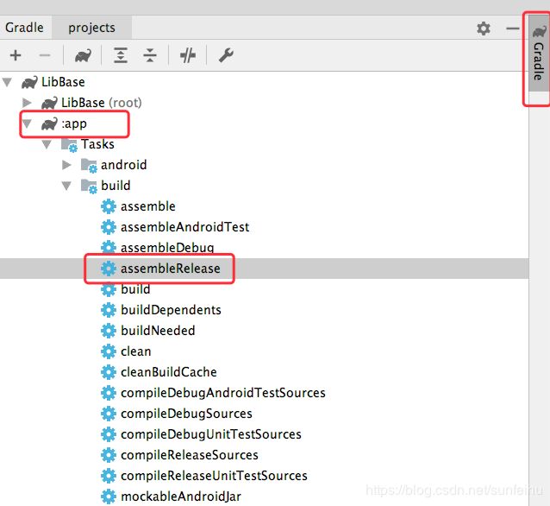The image size is (550, 506).
Task: Expand the android task group arrow
Action: (x=66, y=165)
